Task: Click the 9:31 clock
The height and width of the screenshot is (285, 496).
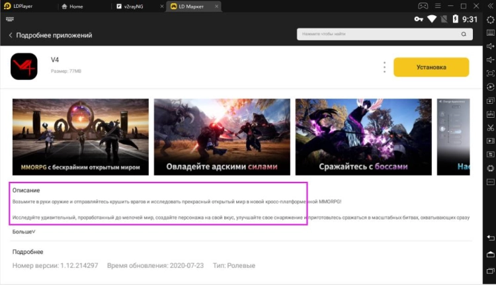Action: point(470,20)
